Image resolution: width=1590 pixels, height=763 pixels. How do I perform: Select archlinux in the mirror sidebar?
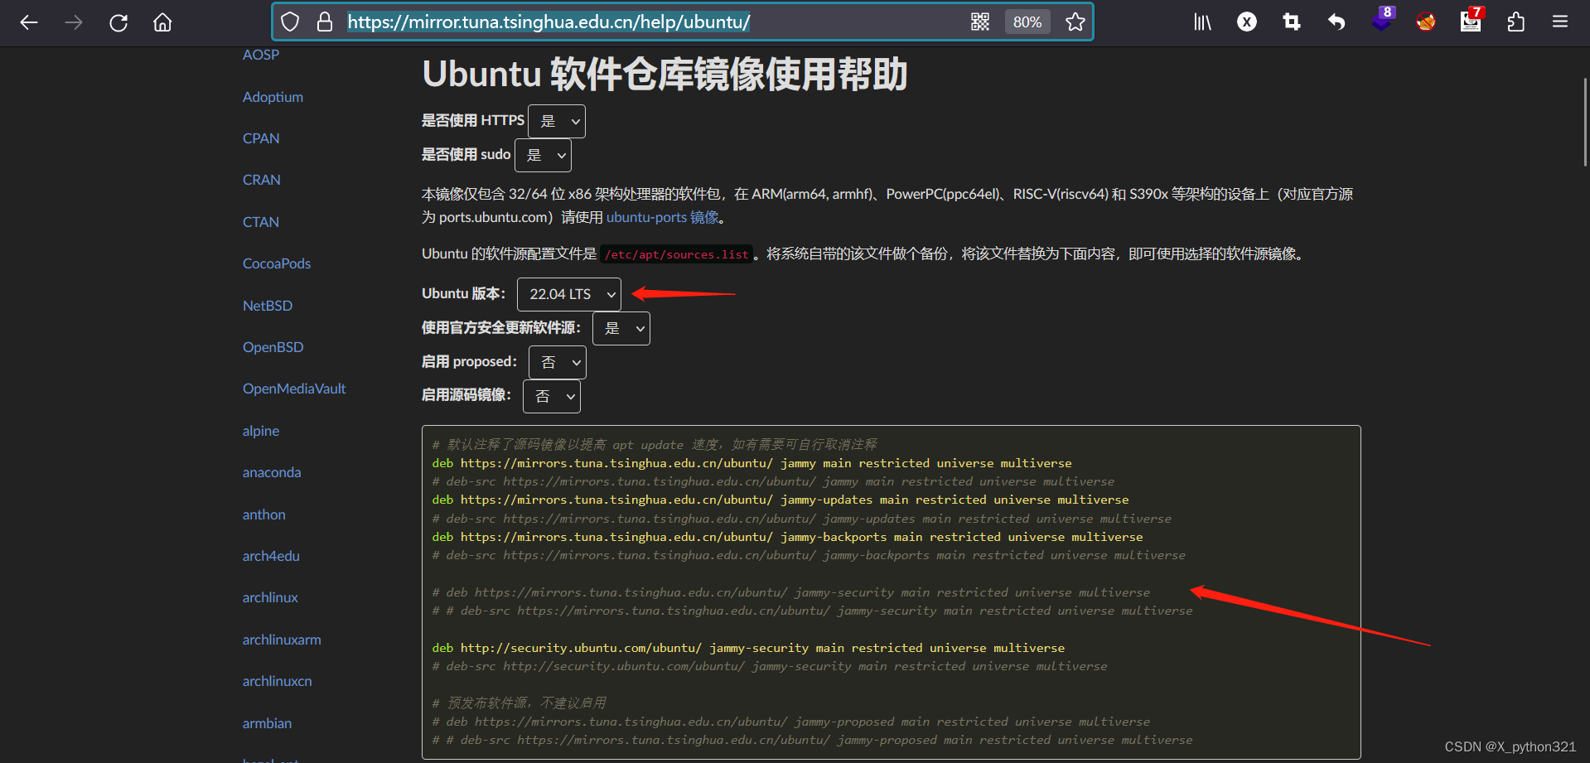tap(270, 596)
